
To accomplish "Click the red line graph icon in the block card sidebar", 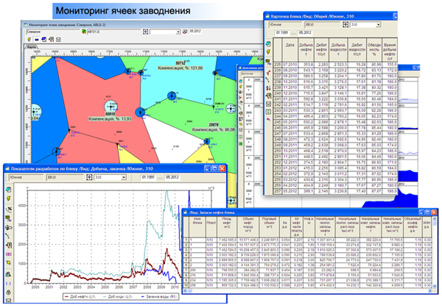I will coord(268,73).
